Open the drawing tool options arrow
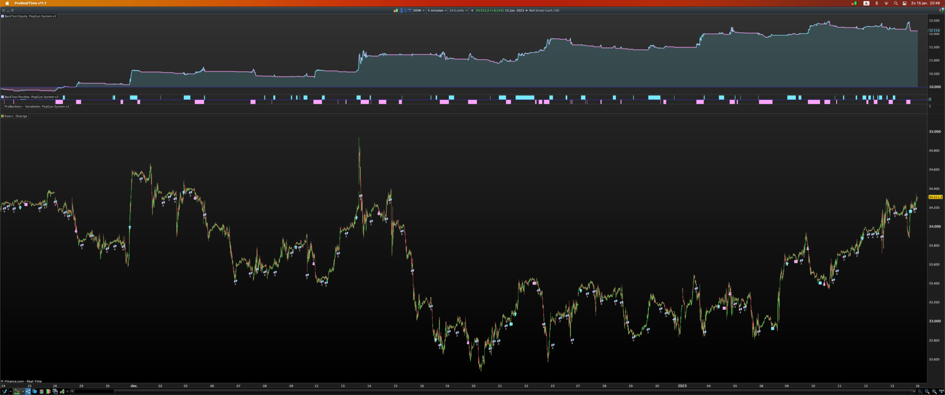Image resolution: width=945 pixels, height=395 pixels. coord(10,391)
